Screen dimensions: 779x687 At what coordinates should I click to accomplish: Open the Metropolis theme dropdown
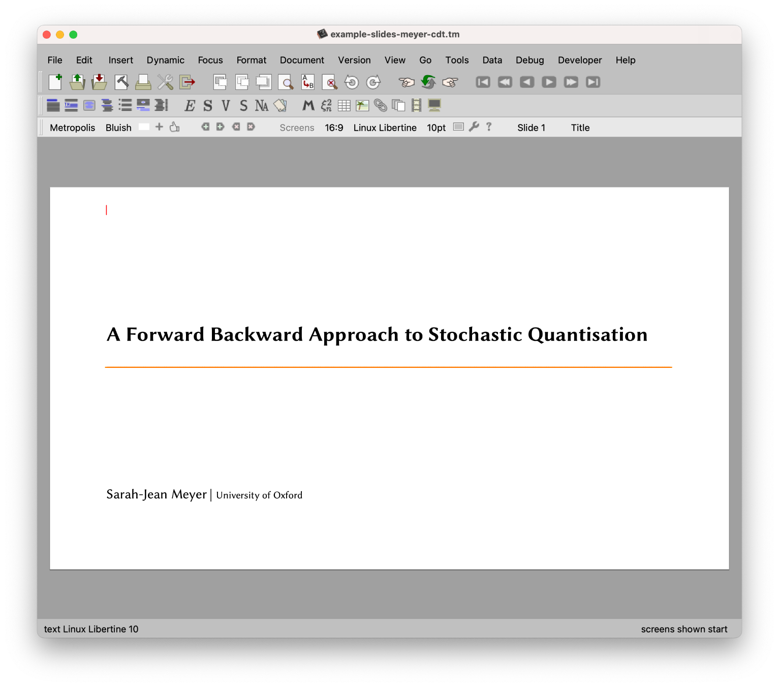pos(73,128)
